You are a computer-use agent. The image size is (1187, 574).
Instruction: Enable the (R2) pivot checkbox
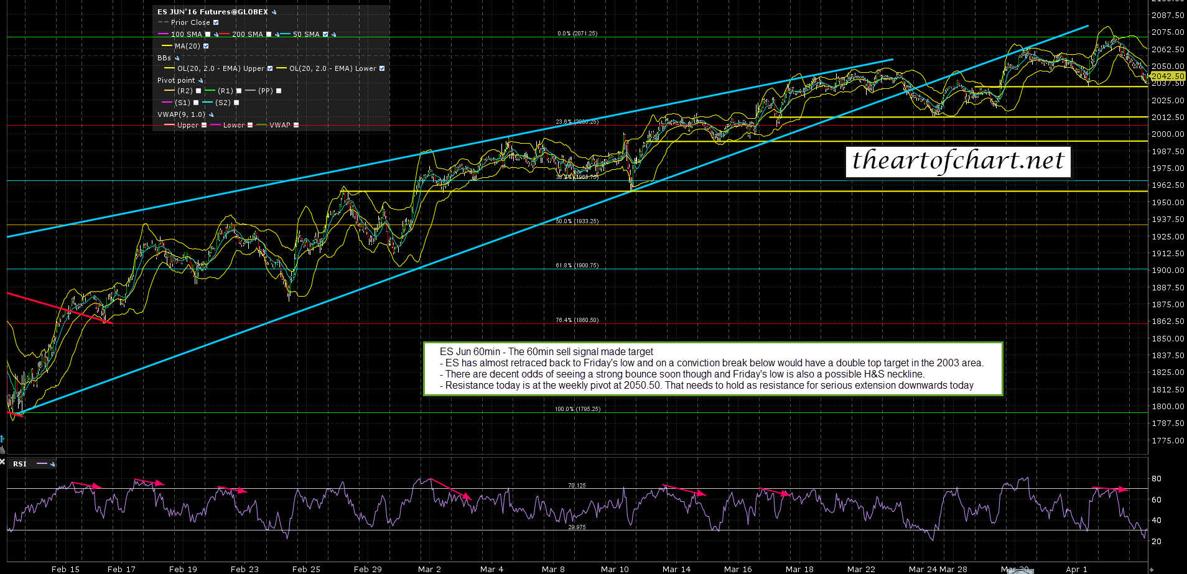198,91
